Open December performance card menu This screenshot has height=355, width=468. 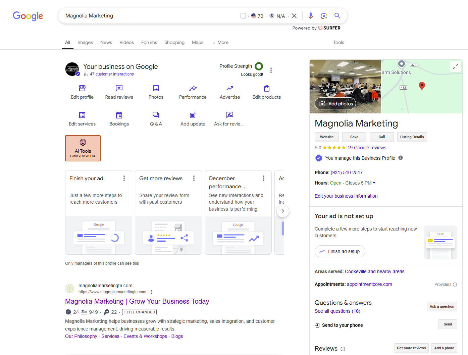pos(264,178)
